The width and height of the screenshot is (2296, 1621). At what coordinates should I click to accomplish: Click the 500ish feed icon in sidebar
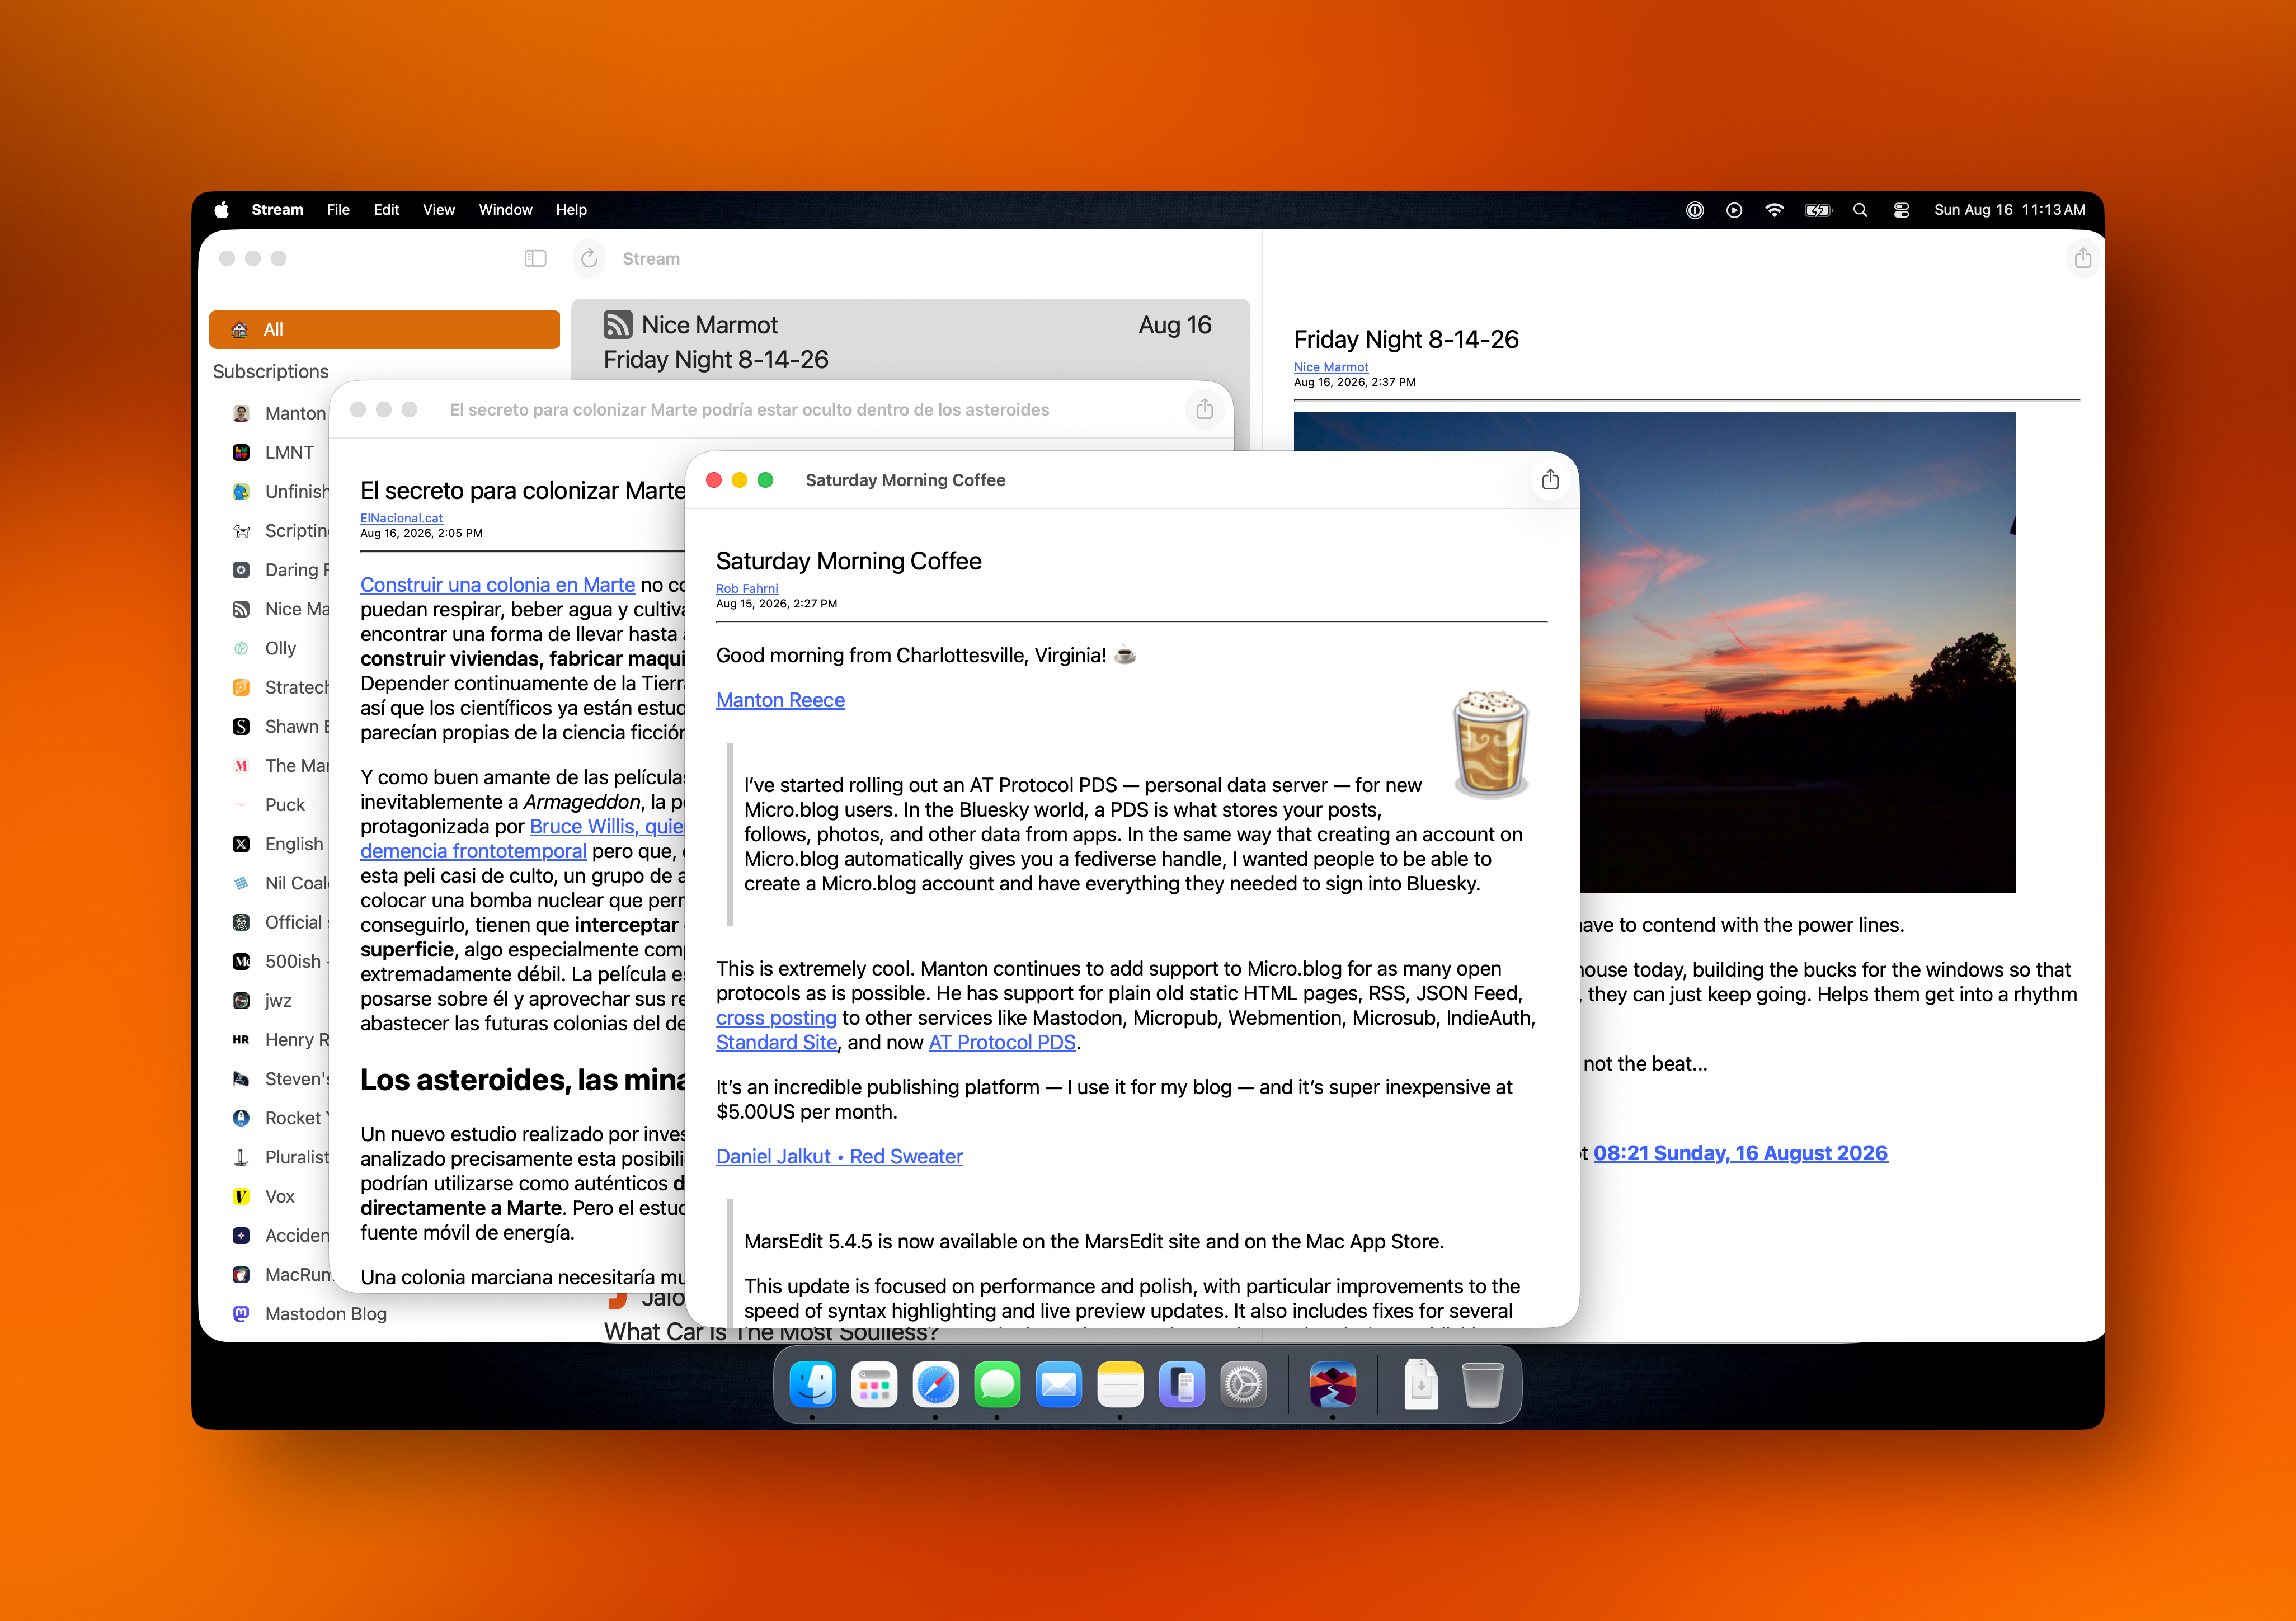tap(241, 962)
